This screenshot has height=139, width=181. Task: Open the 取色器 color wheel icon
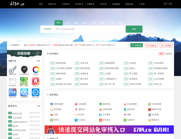(36, 69)
